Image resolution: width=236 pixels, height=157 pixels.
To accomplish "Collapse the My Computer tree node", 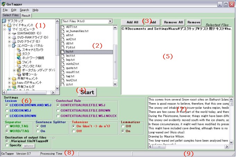I will (5, 29).
